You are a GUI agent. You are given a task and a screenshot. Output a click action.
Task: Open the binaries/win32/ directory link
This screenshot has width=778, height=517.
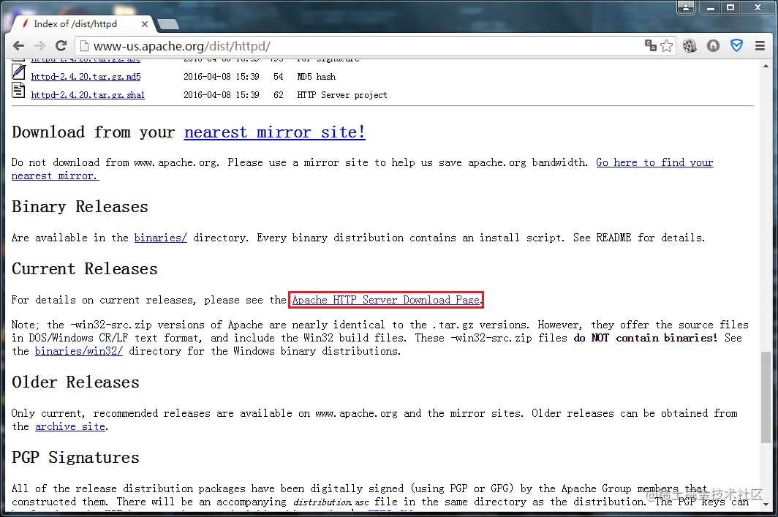[x=78, y=351]
